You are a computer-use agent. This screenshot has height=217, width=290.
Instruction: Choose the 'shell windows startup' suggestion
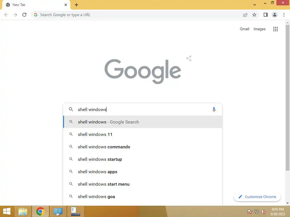click(142, 159)
